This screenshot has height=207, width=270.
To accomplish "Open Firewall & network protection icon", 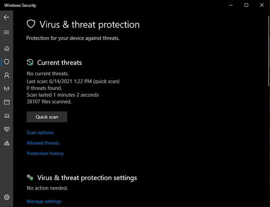I will click(x=7, y=89).
